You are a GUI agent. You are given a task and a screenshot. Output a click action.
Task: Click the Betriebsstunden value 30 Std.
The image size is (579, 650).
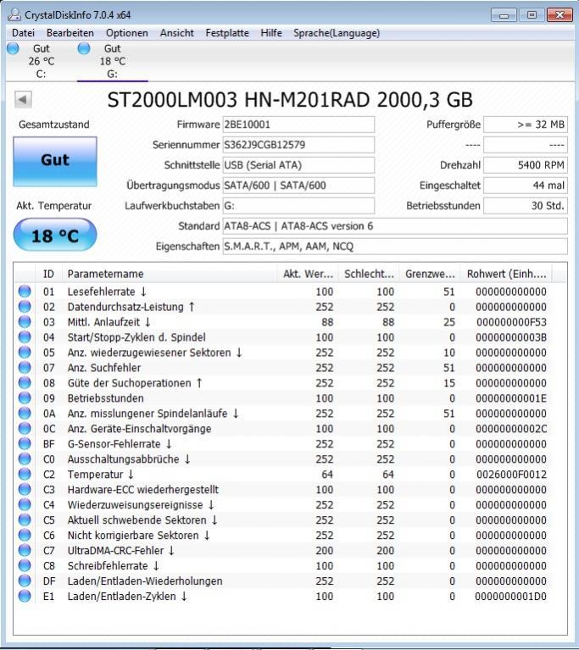[526, 206]
